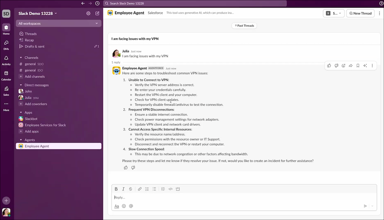Screen dimensions: 384x220
Task: Like the response with thumbs up below
Action: (126, 168)
